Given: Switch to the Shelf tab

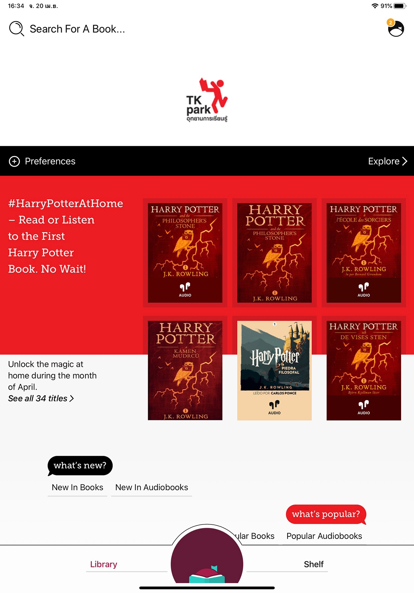Looking at the screenshot, I should [x=313, y=564].
